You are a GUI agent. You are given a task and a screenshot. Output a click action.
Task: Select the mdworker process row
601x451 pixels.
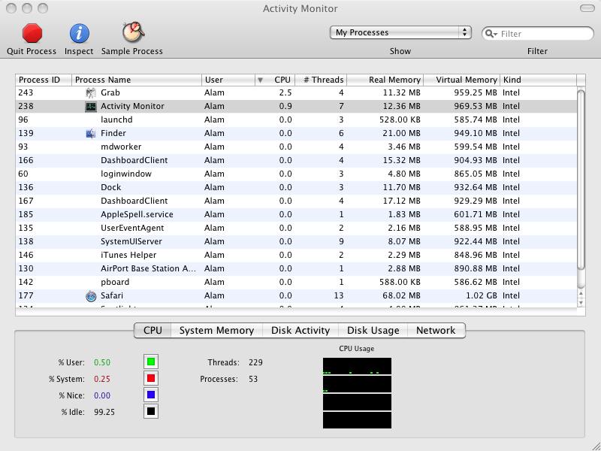[296, 147]
